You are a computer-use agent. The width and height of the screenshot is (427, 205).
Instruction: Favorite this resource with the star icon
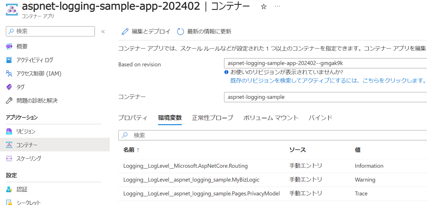tap(264, 7)
